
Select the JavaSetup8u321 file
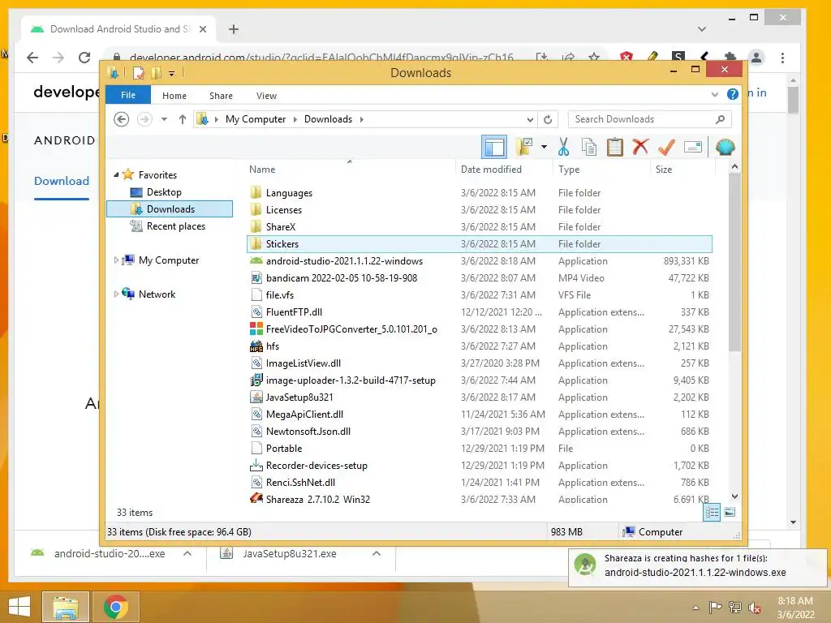point(299,397)
